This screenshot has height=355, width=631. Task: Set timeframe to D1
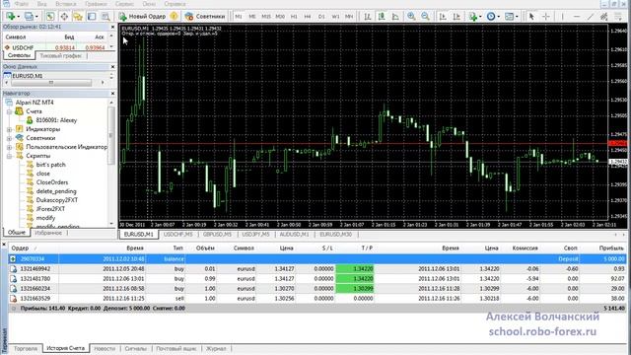321,17
